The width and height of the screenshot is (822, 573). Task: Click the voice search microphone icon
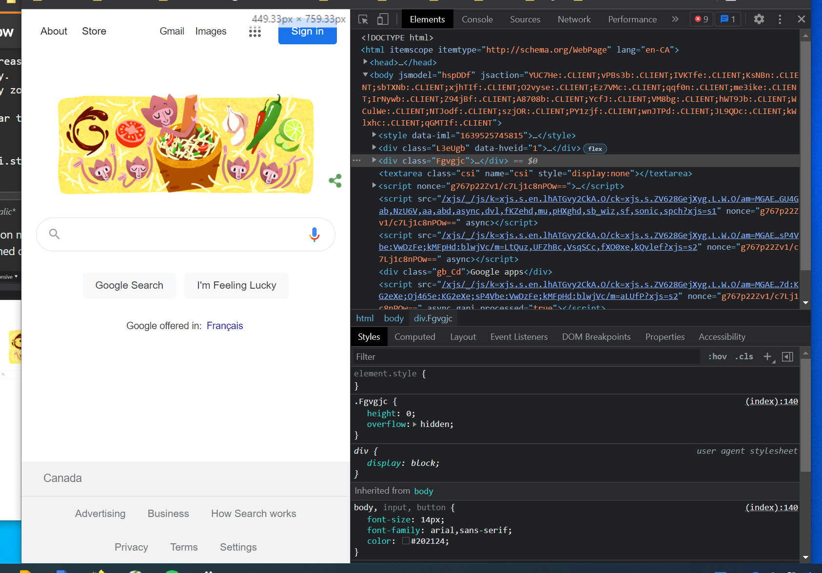[x=314, y=235]
